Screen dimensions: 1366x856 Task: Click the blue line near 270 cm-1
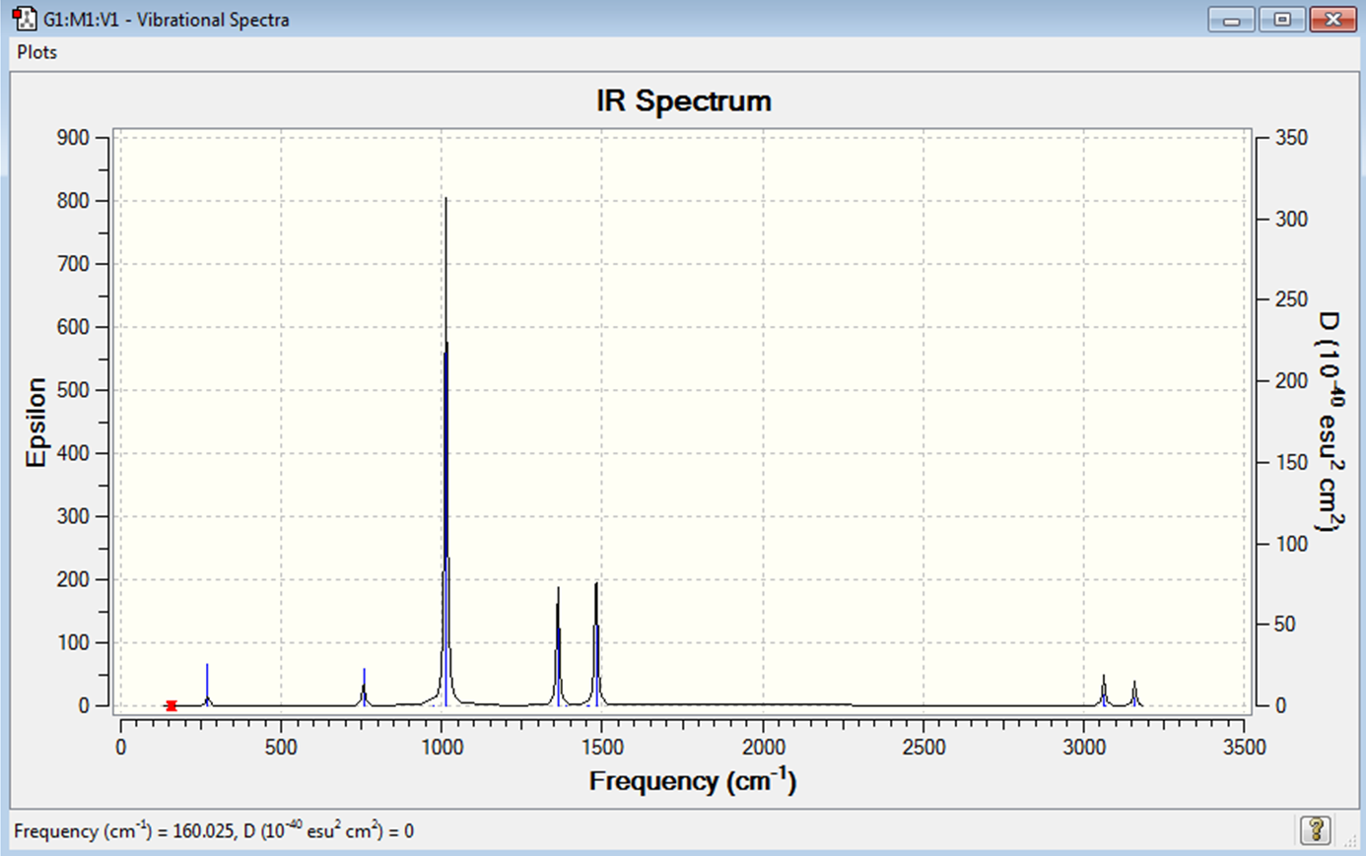pyautogui.click(x=207, y=685)
